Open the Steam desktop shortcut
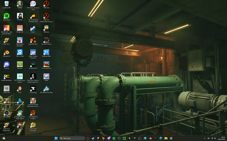This screenshot has height=141, width=227. pyautogui.click(x=33, y=29)
